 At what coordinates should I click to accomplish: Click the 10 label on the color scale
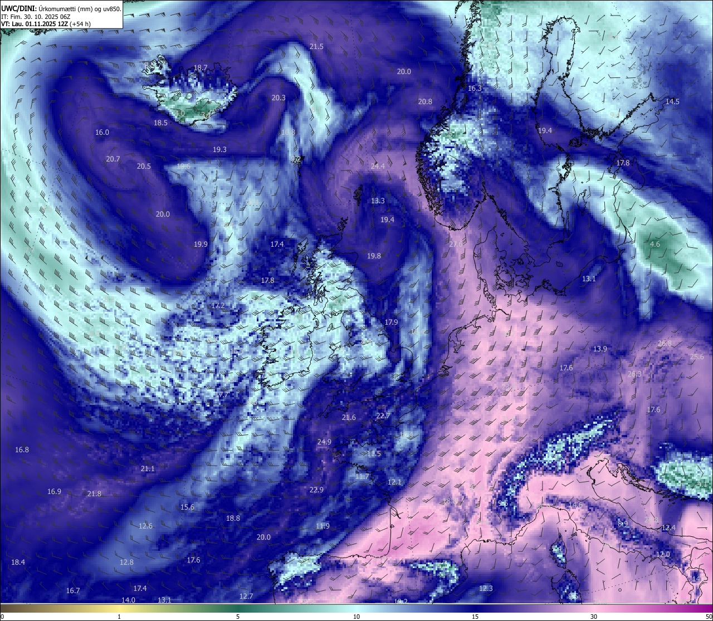pyautogui.click(x=356, y=617)
